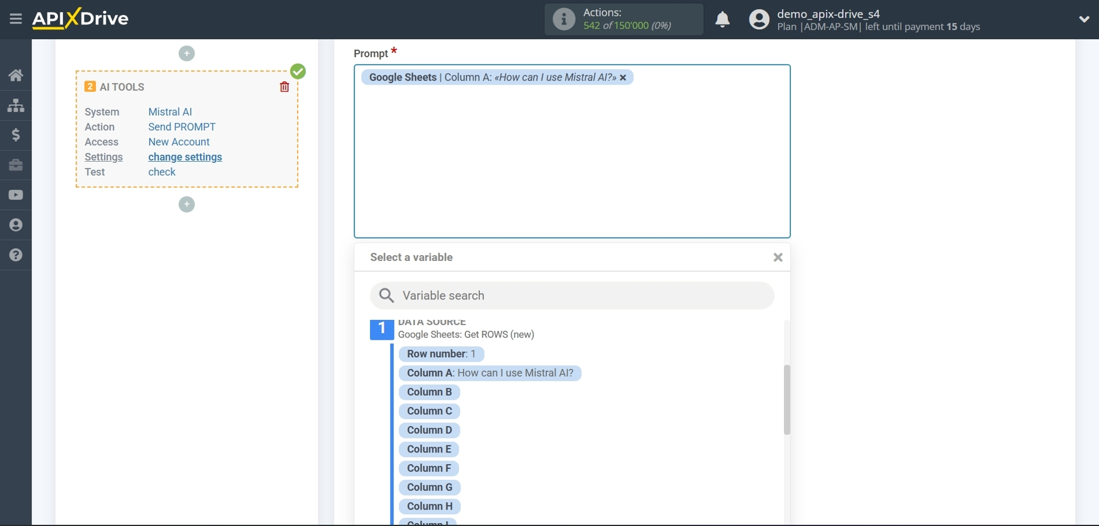The width and height of the screenshot is (1099, 526).
Task: Open the YouTube icon in sidebar
Action: pyautogui.click(x=15, y=195)
